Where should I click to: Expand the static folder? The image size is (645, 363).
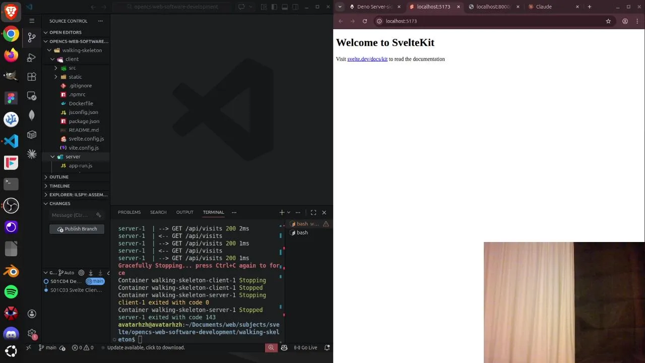click(x=76, y=77)
